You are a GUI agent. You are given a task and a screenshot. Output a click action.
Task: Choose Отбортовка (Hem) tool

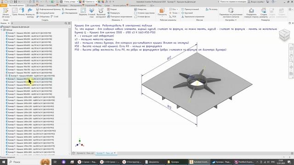(43, 16)
